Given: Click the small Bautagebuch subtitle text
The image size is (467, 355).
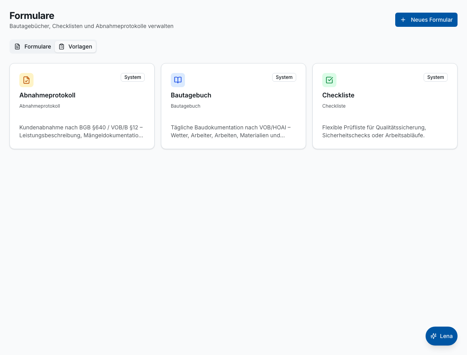Looking at the screenshot, I should pyautogui.click(x=185, y=106).
